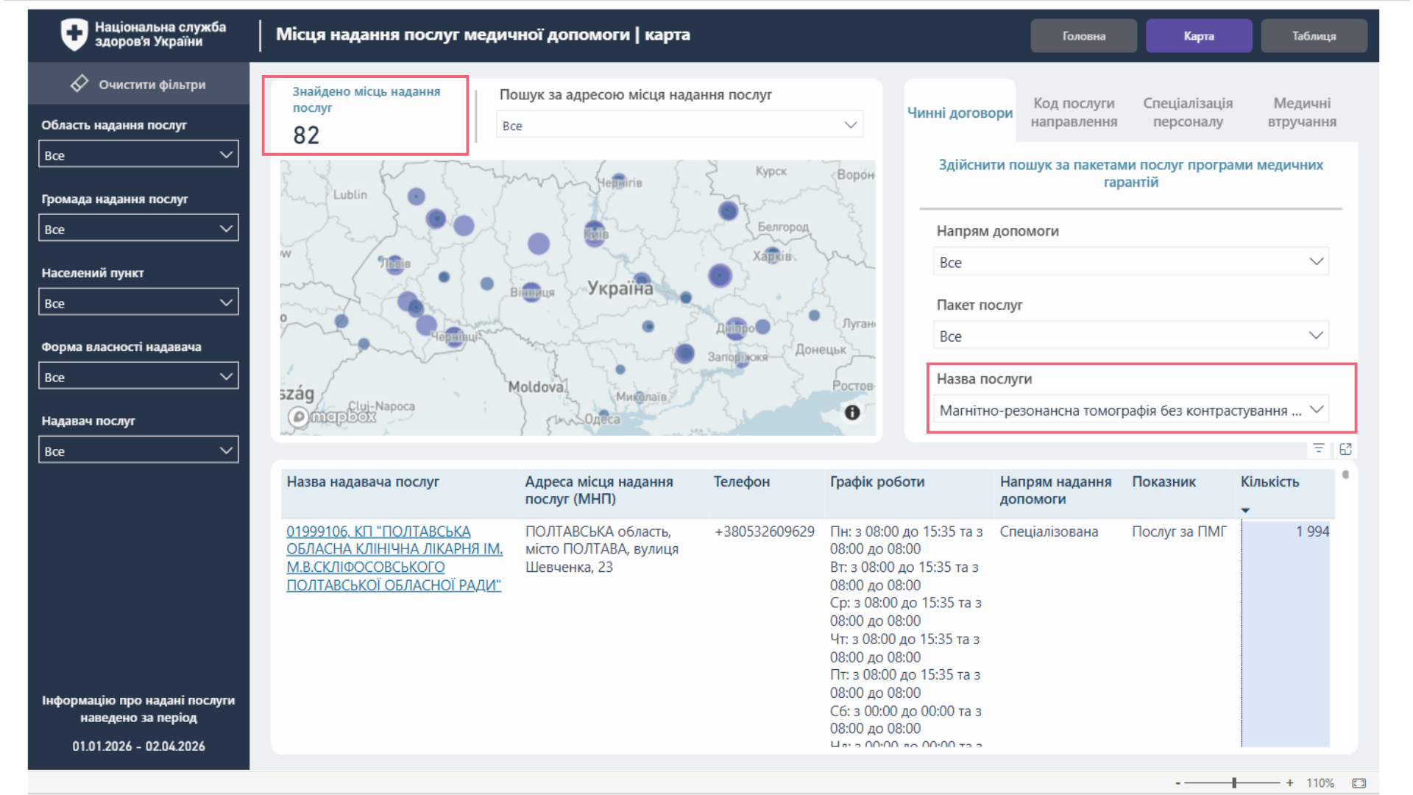This screenshot has width=1413, height=795.
Task: Click Показник column header
Action: click(1164, 482)
